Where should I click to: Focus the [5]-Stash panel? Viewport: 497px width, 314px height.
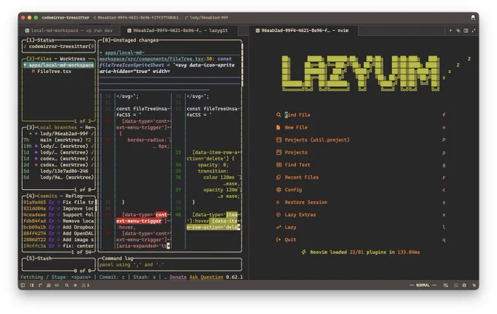coord(58,264)
